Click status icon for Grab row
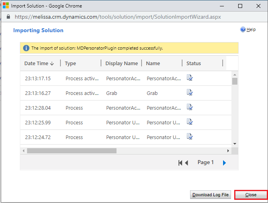Viewport: 268px width, 203px height. tap(190, 93)
